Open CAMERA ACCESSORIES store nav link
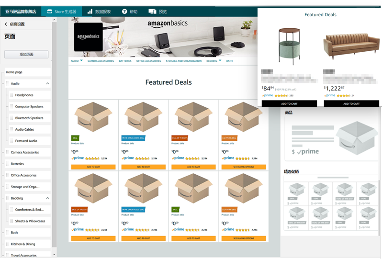Screen dimensions: 382x259 pyautogui.click(x=101, y=61)
